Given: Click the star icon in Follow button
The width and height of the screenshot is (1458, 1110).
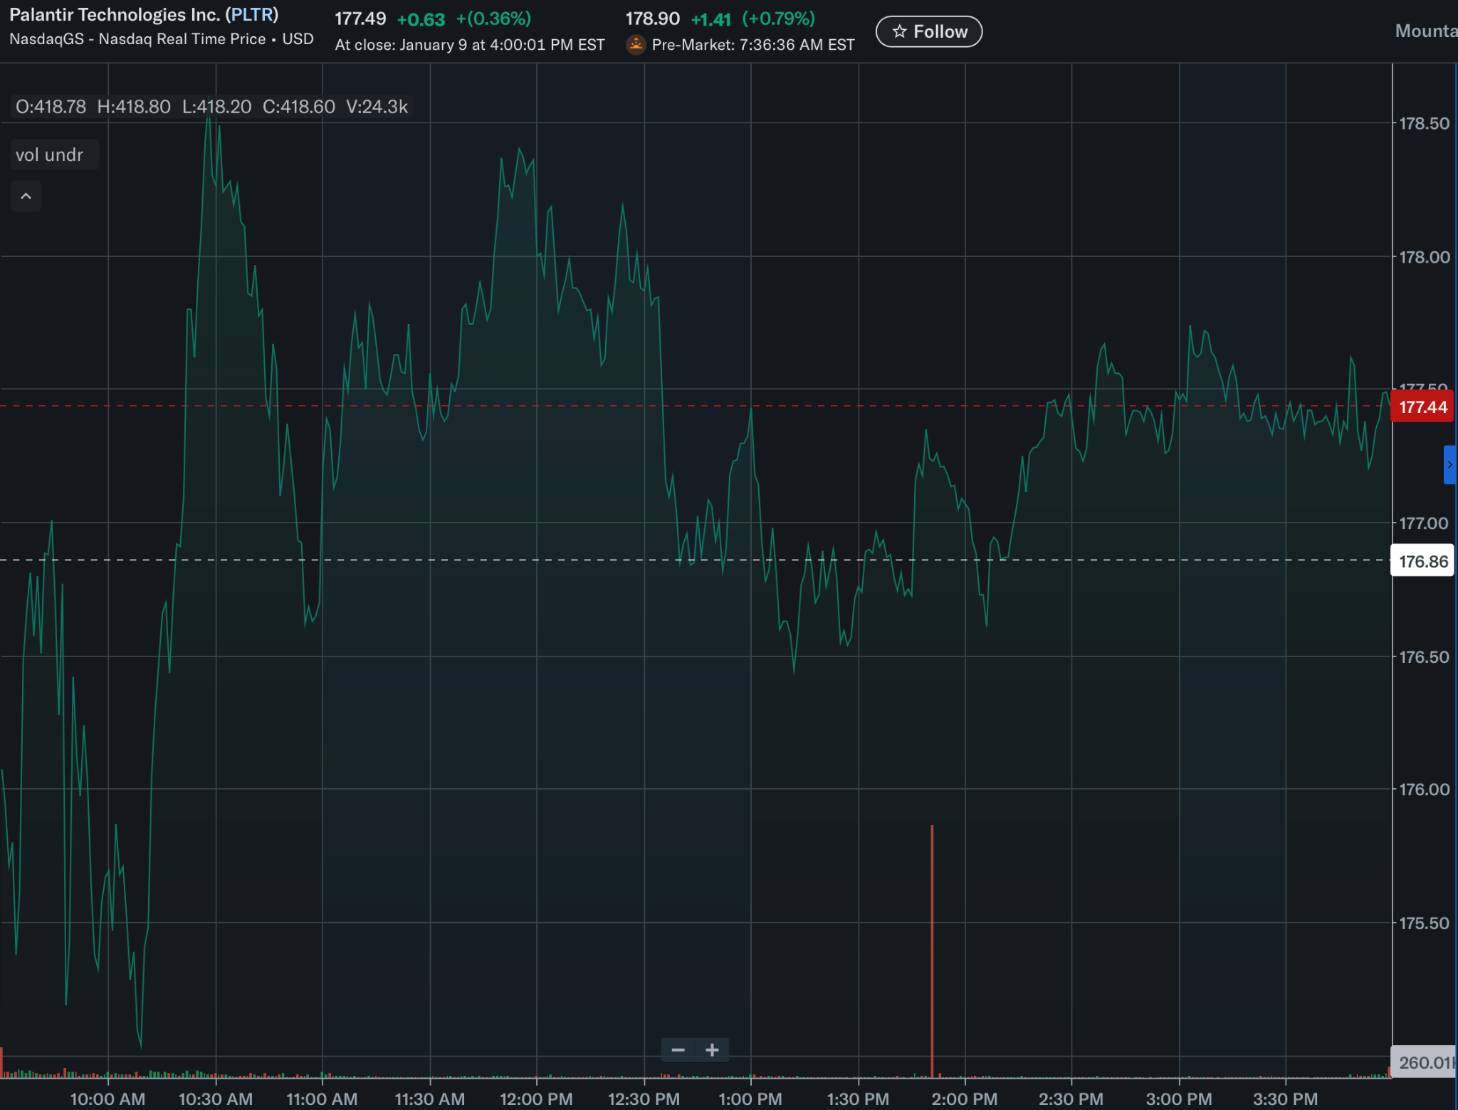Looking at the screenshot, I should pyautogui.click(x=900, y=31).
